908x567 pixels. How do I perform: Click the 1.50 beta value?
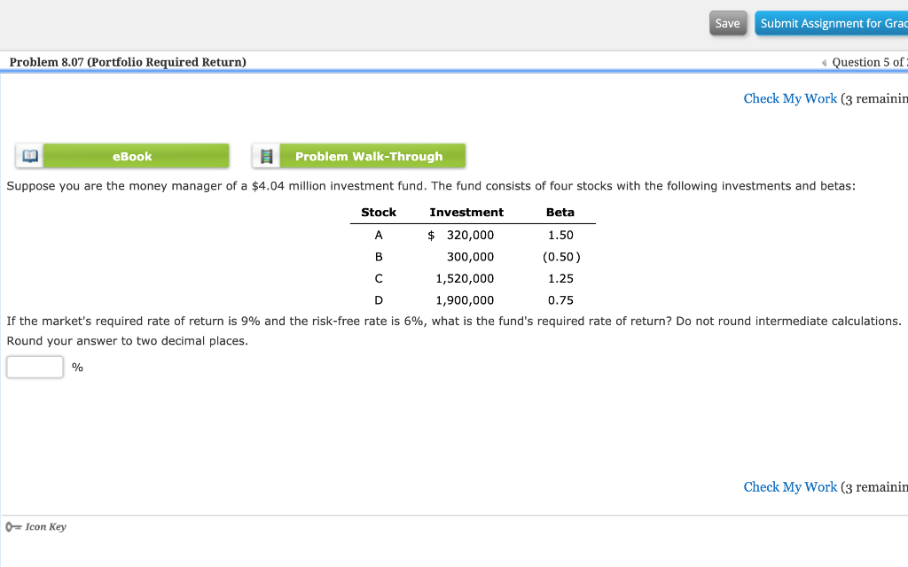(x=560, y=235)
